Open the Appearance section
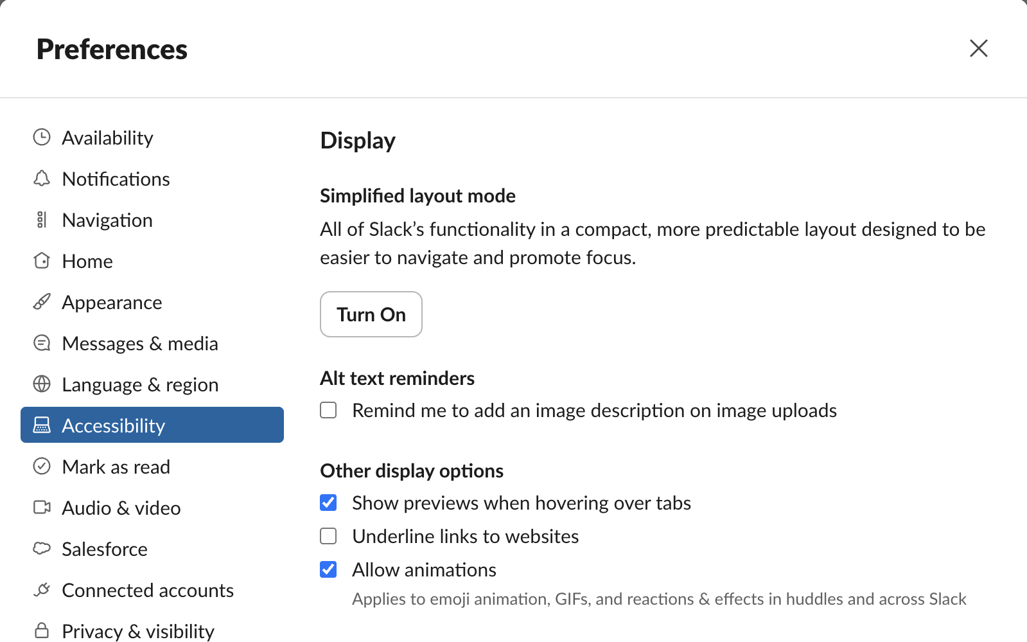This screenshot has width=1027, height=642. [x=152, y=302]
